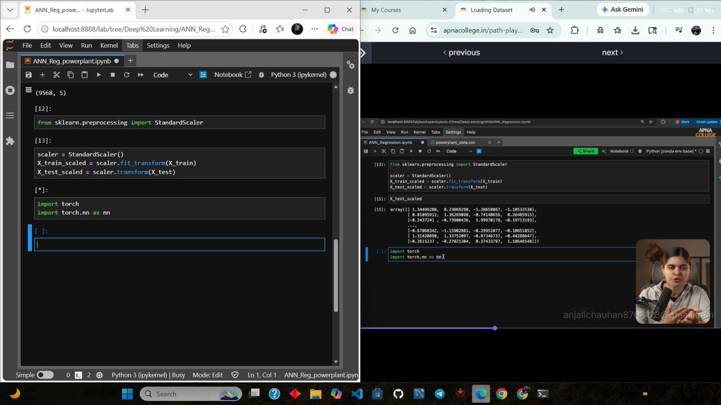The height and width of the screenshot is (405, 721).
Task: Open the Tabs menu in JupyterLab
Action: tap(132, 46)
